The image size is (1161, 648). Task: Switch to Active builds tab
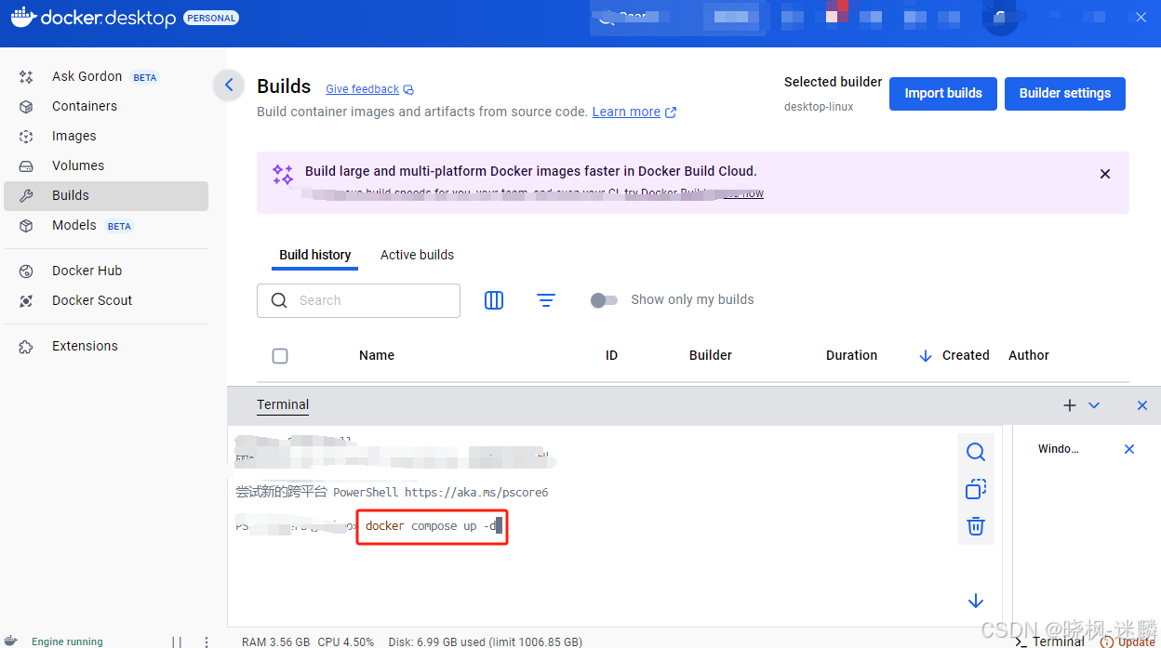[x=417, y=255]
